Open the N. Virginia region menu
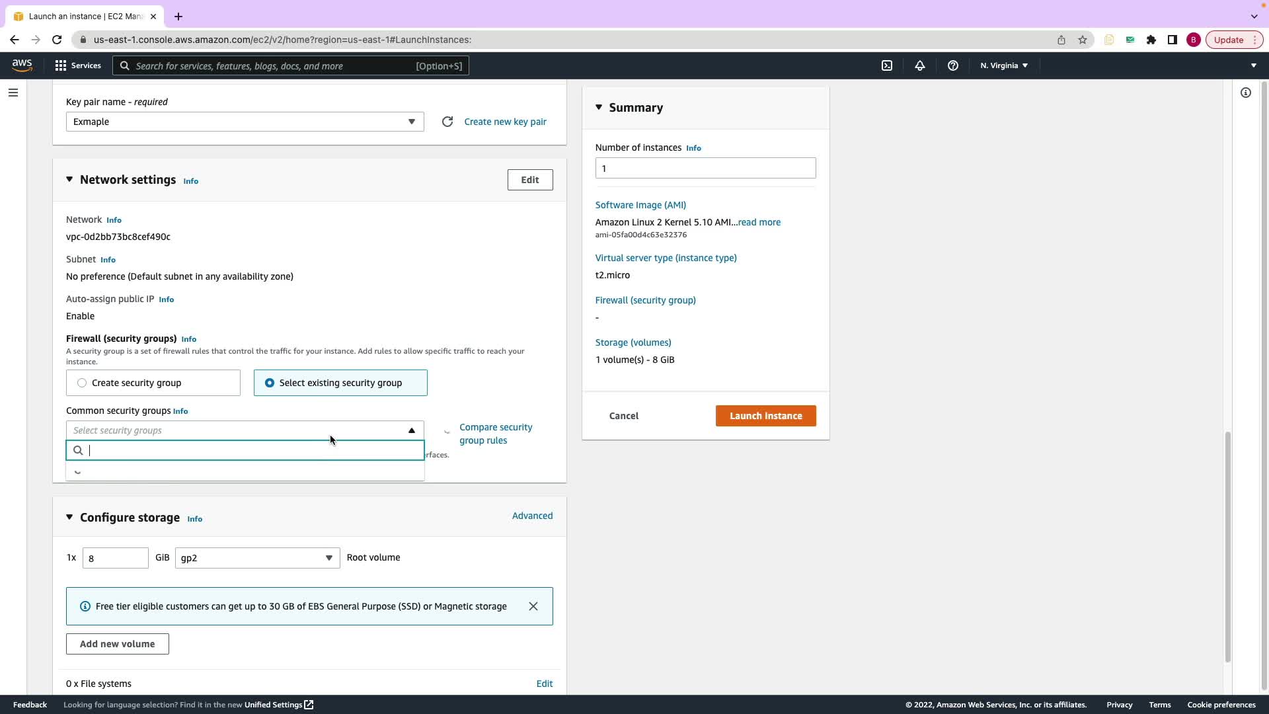 pyautogui.click(x=1003, y=65)
